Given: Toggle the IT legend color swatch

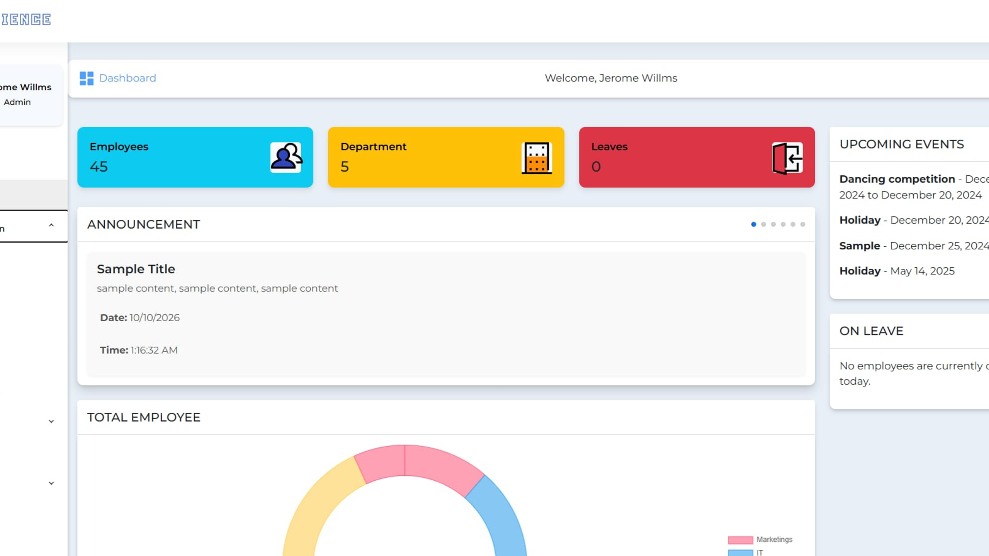Looking at the screenshot, I should click(x=740, y=553).
